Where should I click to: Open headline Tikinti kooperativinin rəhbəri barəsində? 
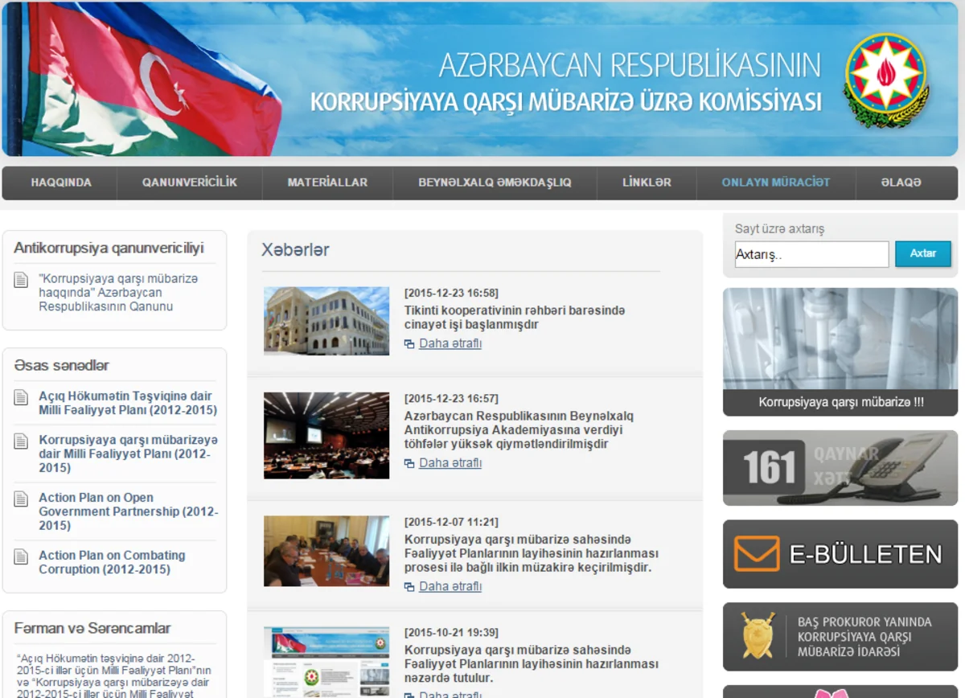click(x=515, y=318)
